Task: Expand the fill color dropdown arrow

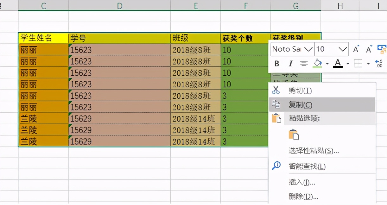Action: pyautogui.click(x=327, y=64)
